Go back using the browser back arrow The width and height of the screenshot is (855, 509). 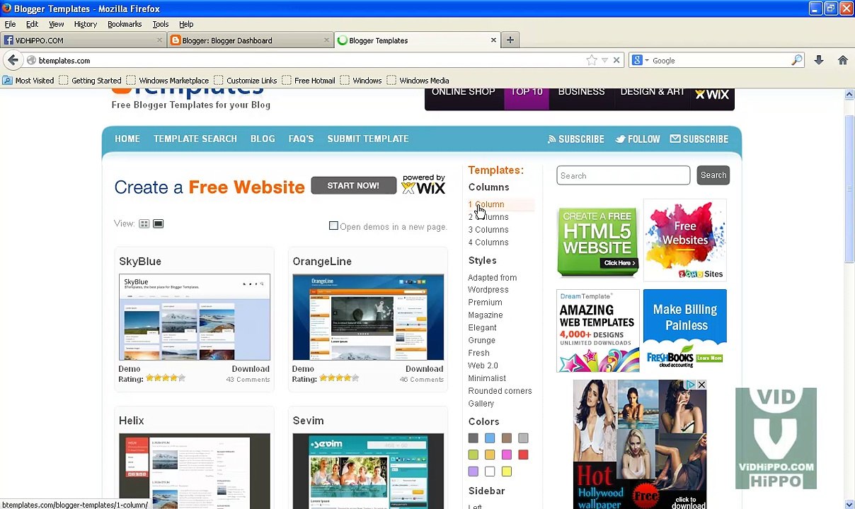13,61
